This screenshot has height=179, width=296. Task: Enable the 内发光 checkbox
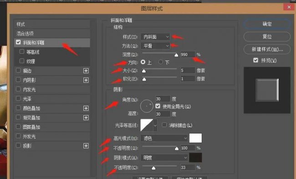click(18, 89)
